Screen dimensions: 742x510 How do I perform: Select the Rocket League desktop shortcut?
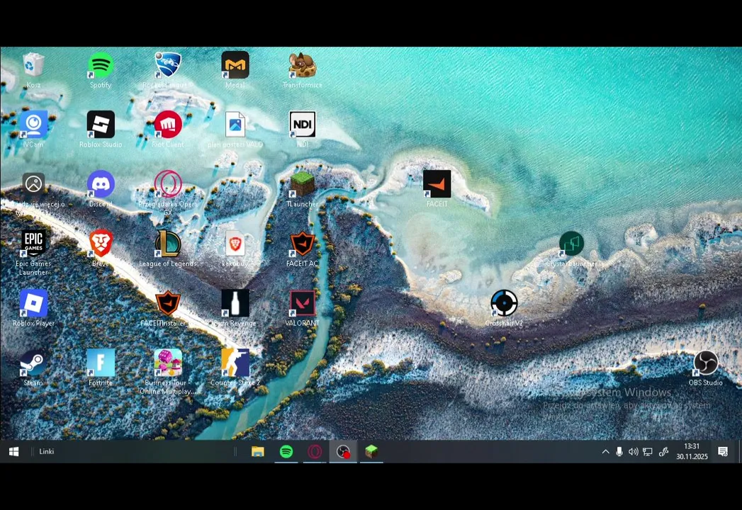point(168,65)
